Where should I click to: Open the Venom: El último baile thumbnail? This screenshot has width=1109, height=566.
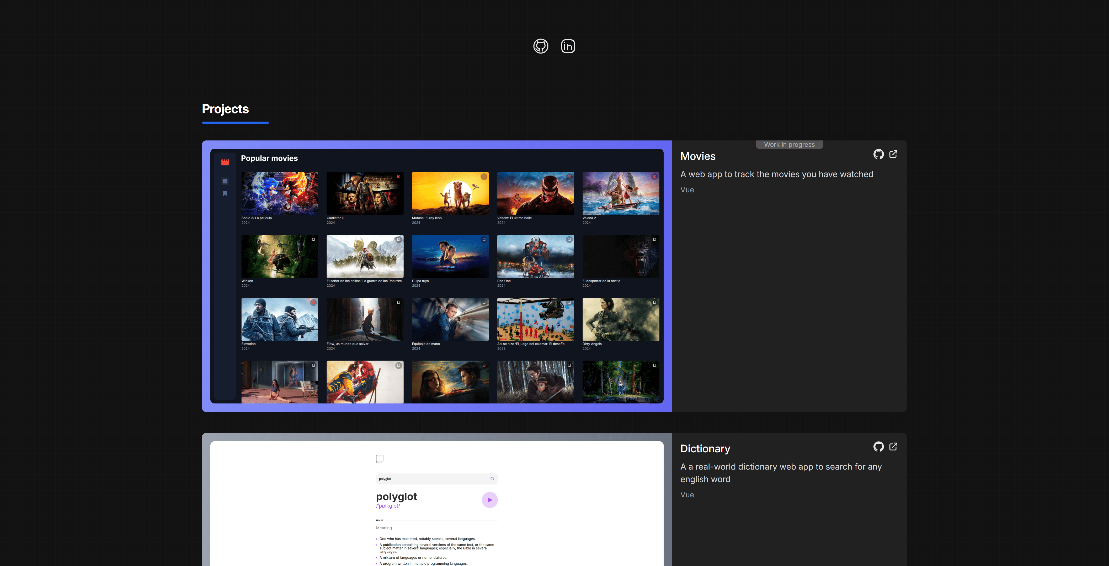tap(536, 194)
